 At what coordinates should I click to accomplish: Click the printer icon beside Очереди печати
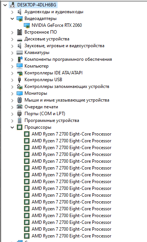click(20, 107)
